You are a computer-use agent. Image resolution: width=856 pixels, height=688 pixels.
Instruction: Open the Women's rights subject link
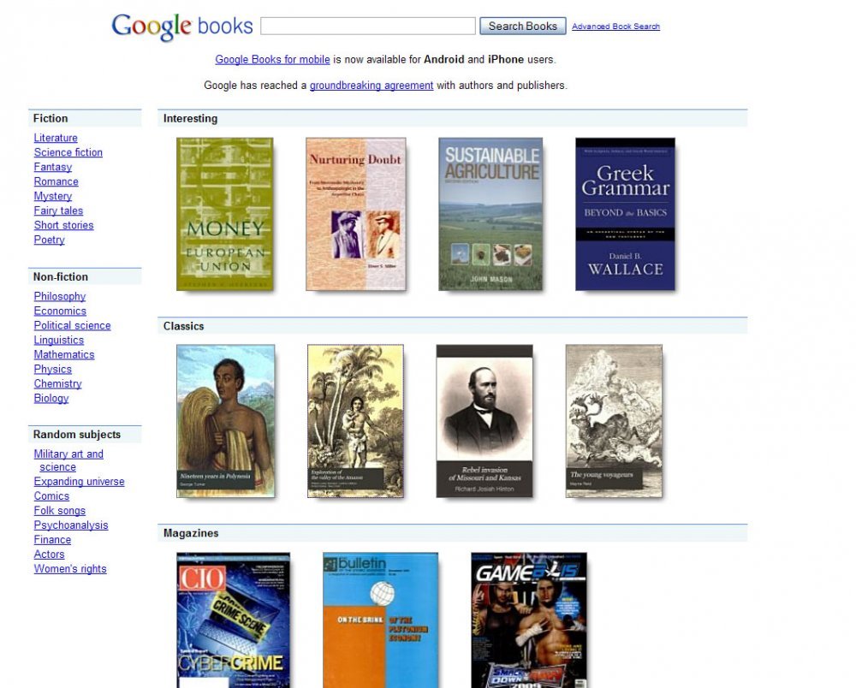[70, 569]
